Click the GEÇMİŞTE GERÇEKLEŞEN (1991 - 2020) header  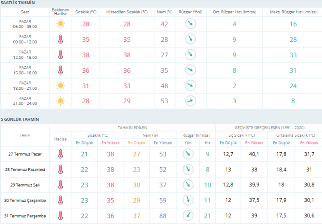coord(268,128)
